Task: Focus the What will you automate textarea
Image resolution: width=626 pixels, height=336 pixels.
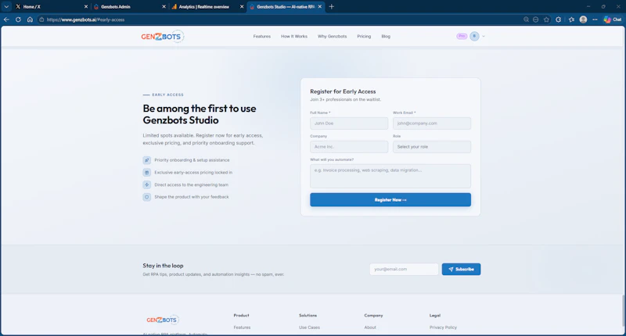Action: click(390, 176)
